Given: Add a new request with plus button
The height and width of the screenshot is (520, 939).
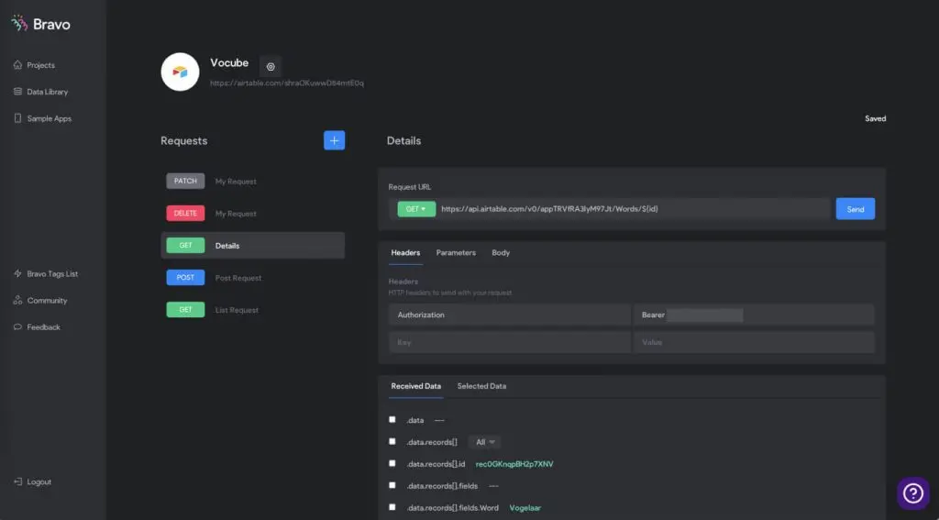Looking at the screenshot, I should pos(334,140).
